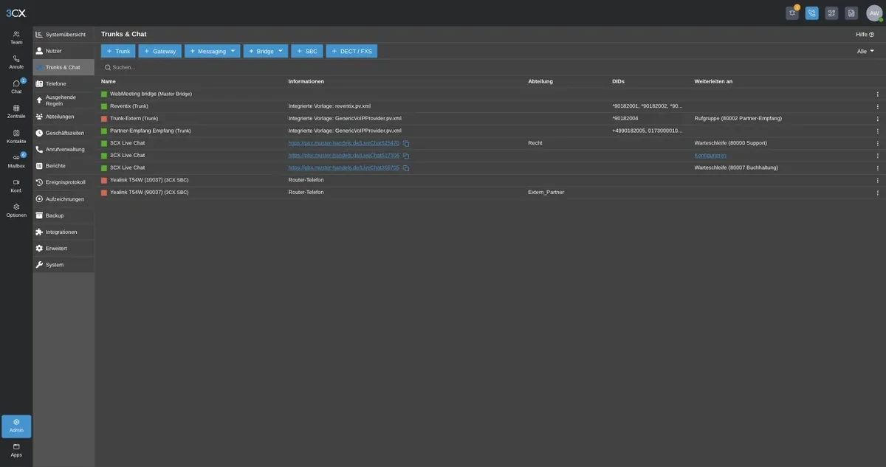Open the AW user avatar menu
This screenshot has height=467, width=886.
pyautogui.click(x=874, y=13)
